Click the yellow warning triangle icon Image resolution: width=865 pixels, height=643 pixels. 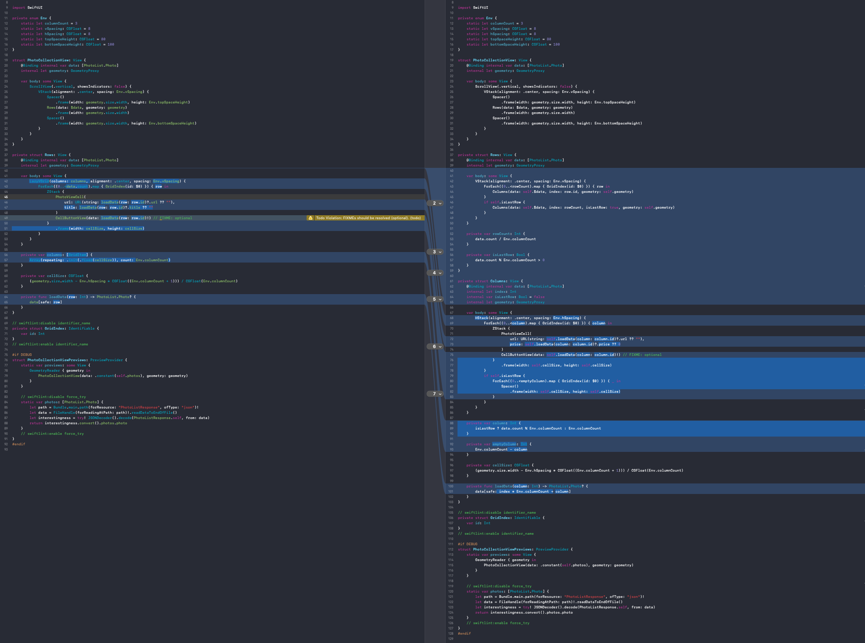pos(311,218)
